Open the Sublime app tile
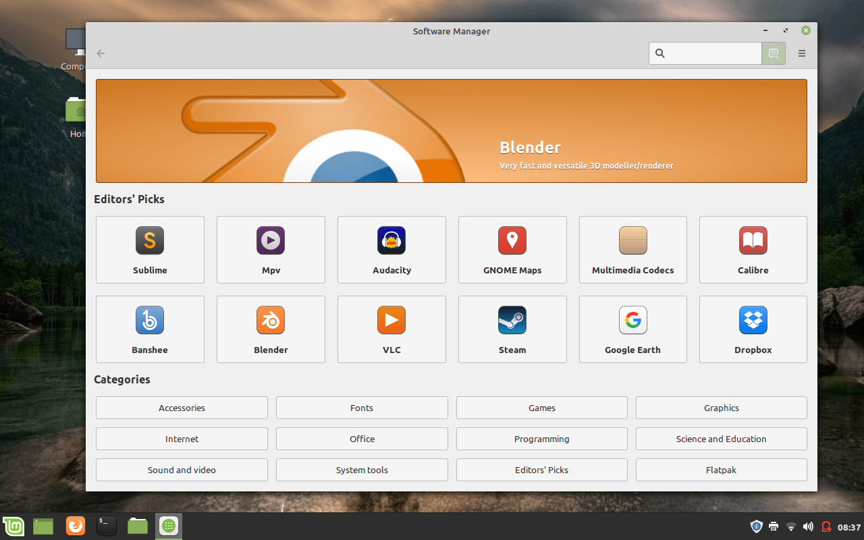864x540 pixels. coord(150,250)
